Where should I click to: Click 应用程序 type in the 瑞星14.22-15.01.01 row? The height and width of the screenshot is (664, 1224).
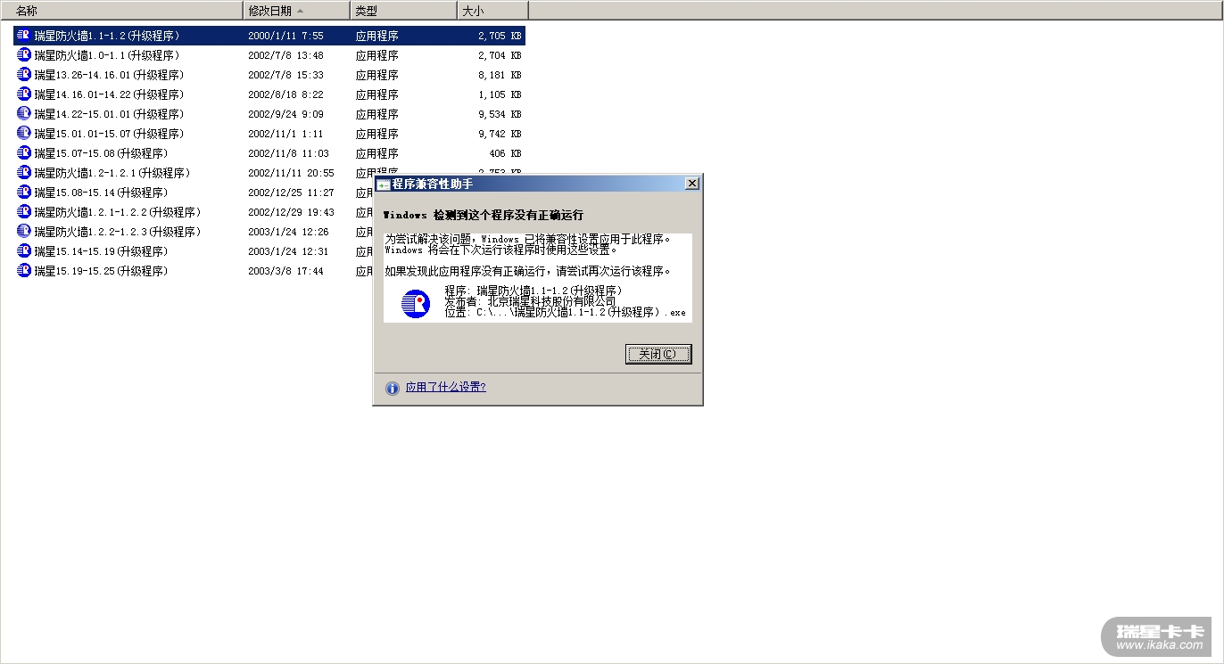377,115
